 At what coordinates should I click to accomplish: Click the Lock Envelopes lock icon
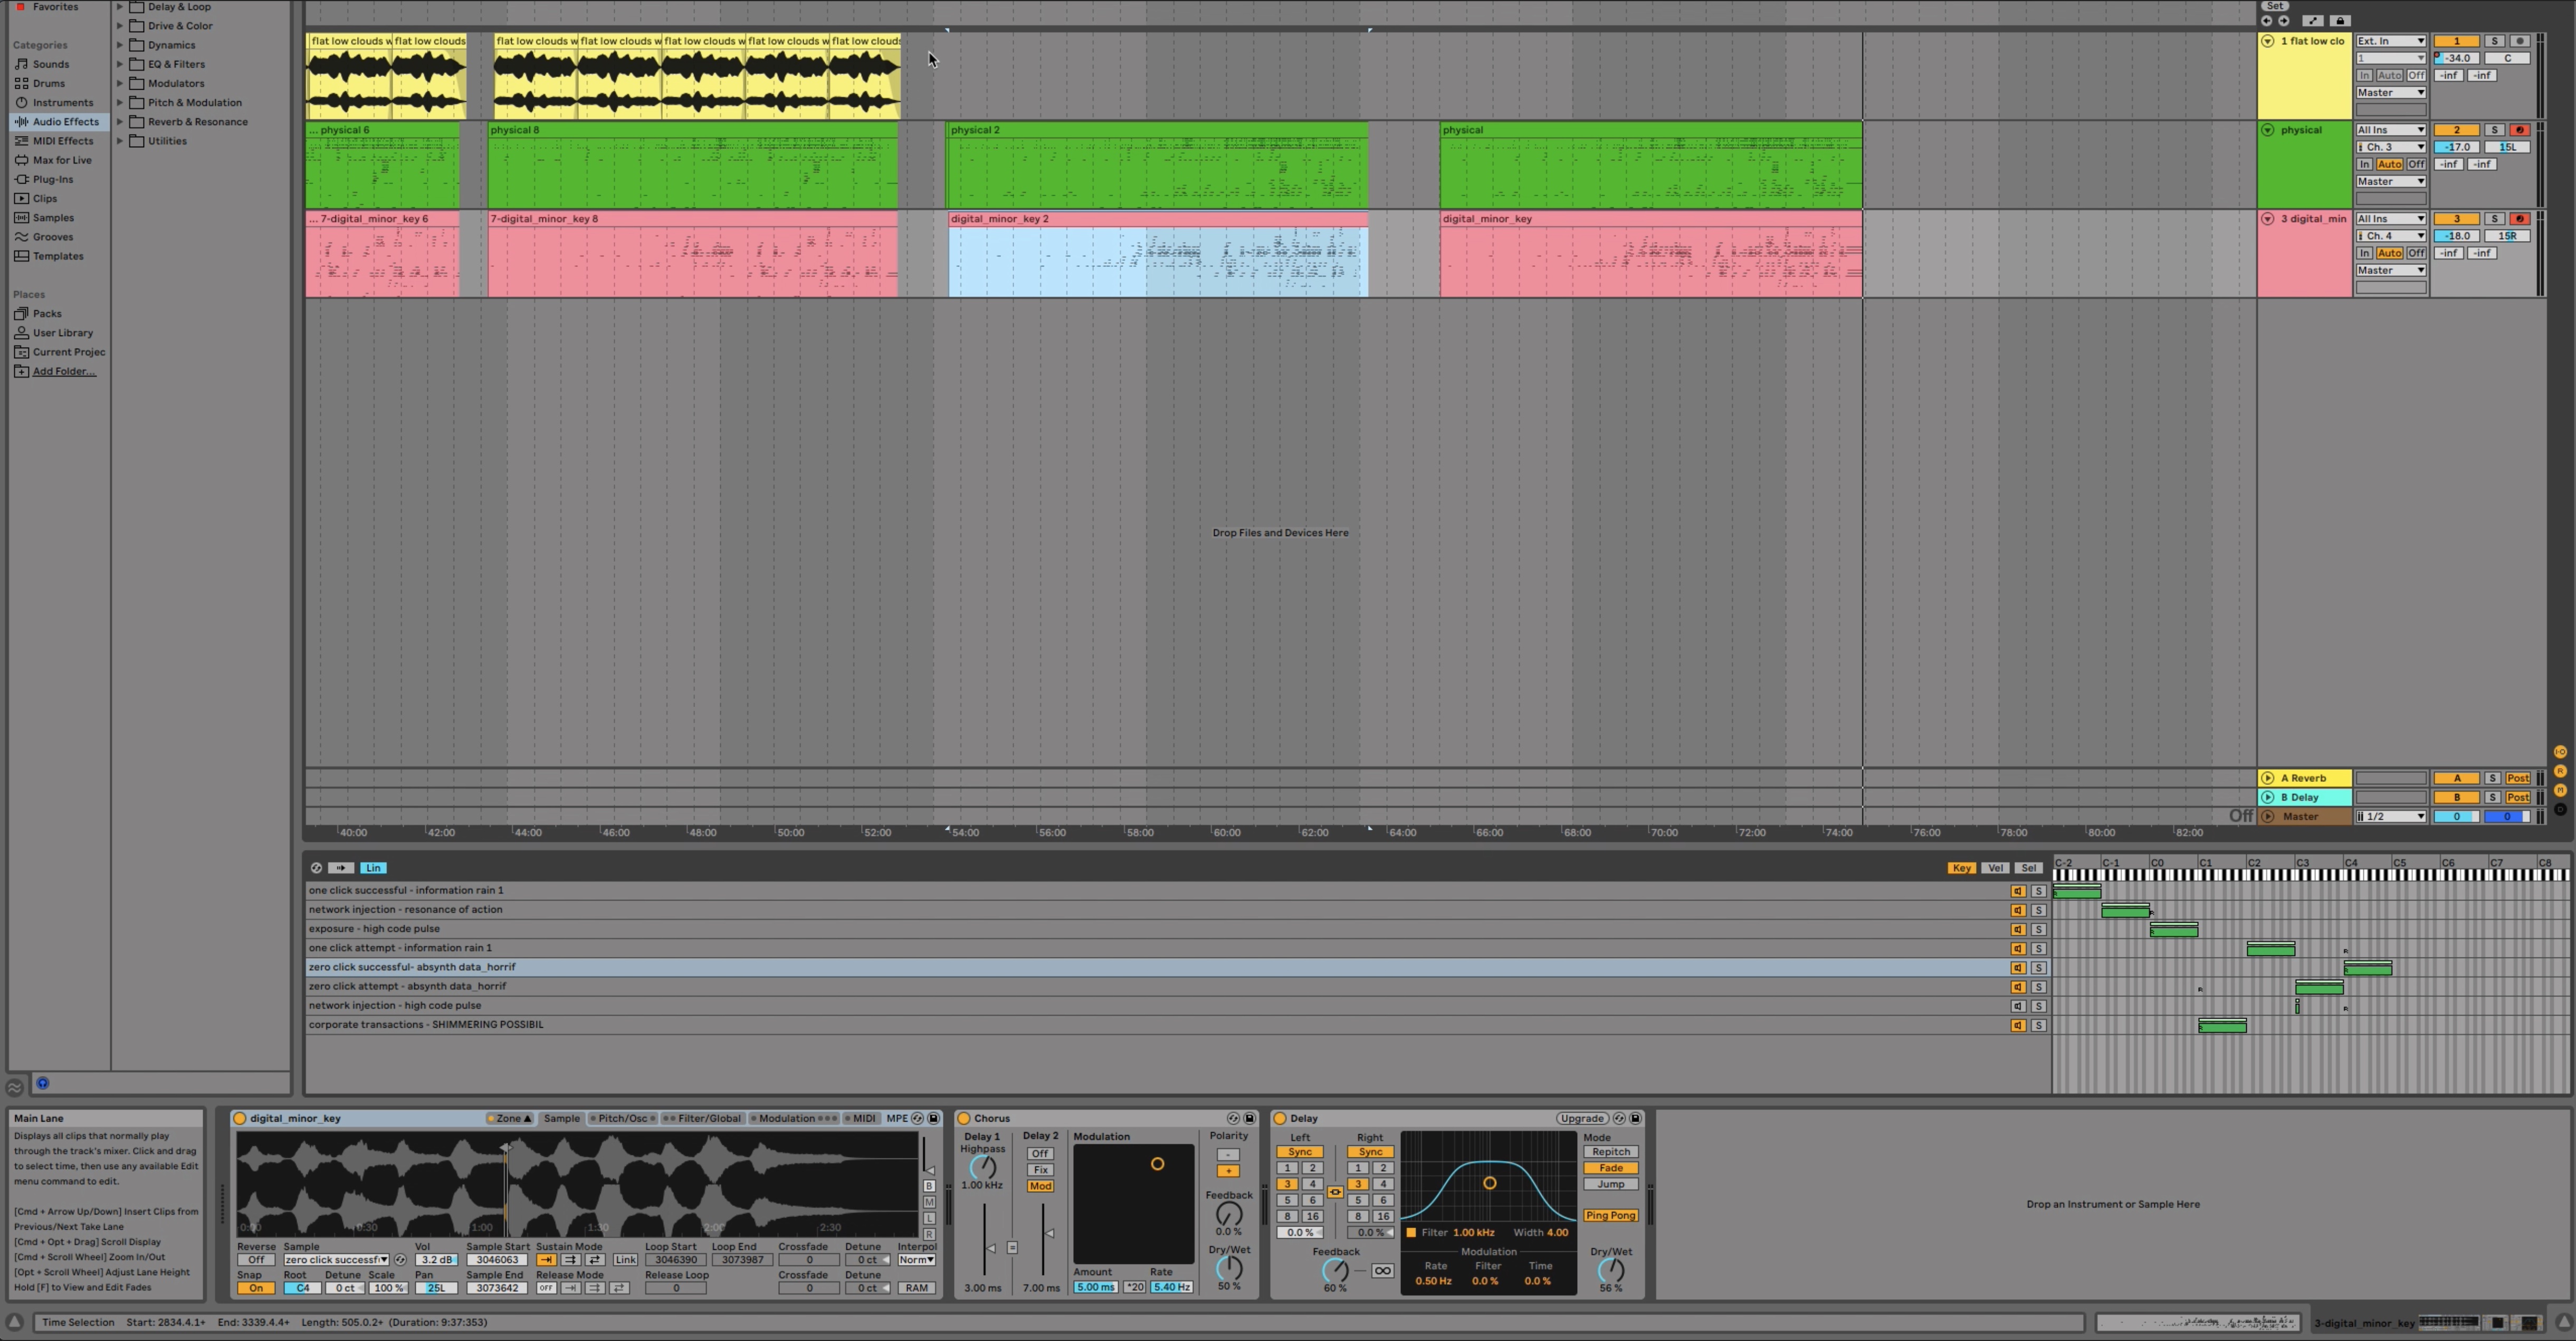[2339, 20]
